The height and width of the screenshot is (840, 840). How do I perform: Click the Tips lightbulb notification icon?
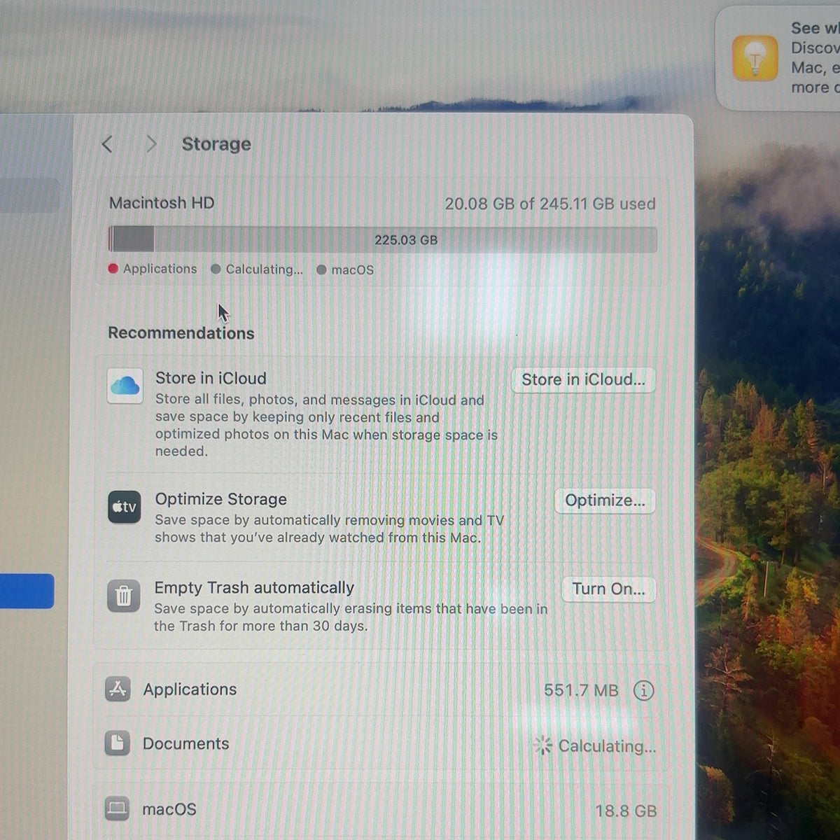(x=755, y=58)
